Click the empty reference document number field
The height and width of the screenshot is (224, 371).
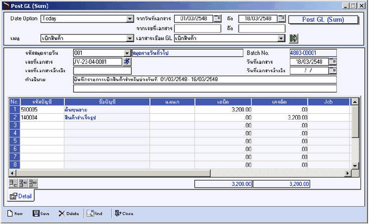click(102, 70)
